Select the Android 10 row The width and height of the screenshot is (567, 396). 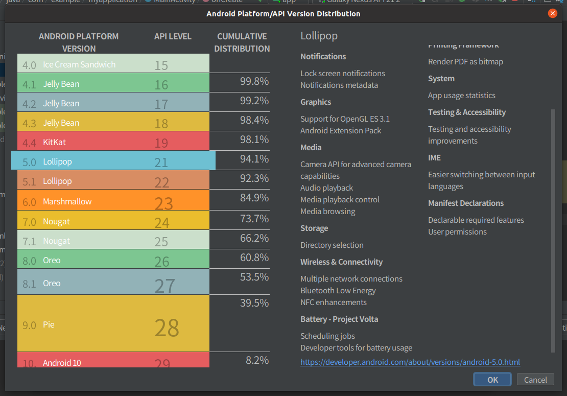tap(113, 360)
